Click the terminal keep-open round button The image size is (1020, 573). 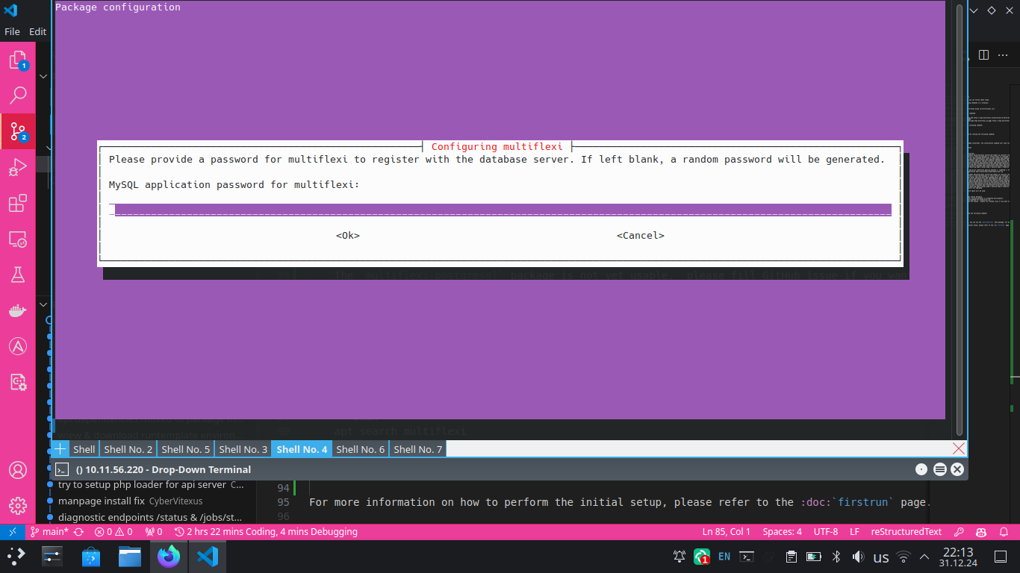tap(921, 469)
